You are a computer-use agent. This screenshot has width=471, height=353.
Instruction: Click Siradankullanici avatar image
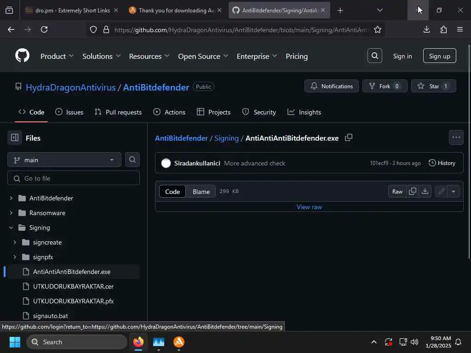point(166,163)
